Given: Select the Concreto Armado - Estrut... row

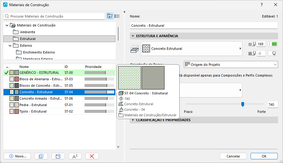Looking at the screenshot, I should tap(59, 98).
